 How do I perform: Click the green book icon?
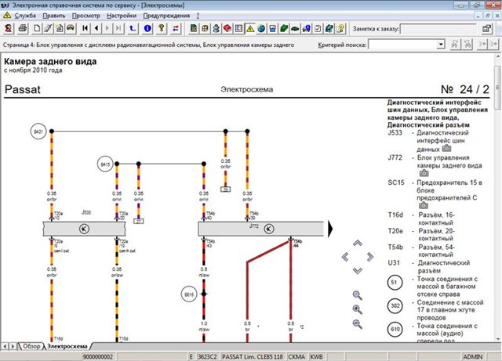284,28
